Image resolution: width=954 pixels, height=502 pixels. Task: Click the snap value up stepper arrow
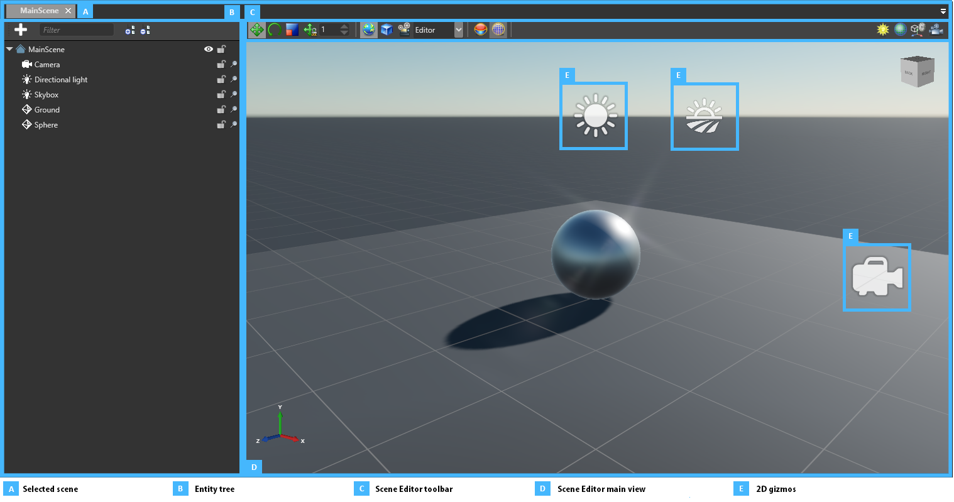point(343,26)
